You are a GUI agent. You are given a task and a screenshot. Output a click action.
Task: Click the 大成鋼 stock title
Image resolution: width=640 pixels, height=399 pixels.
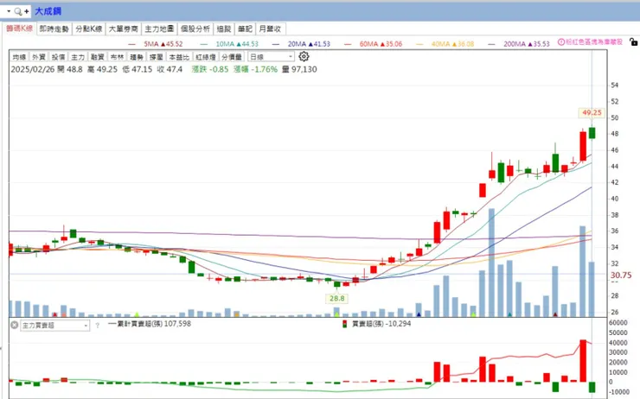tap(48, 11)
